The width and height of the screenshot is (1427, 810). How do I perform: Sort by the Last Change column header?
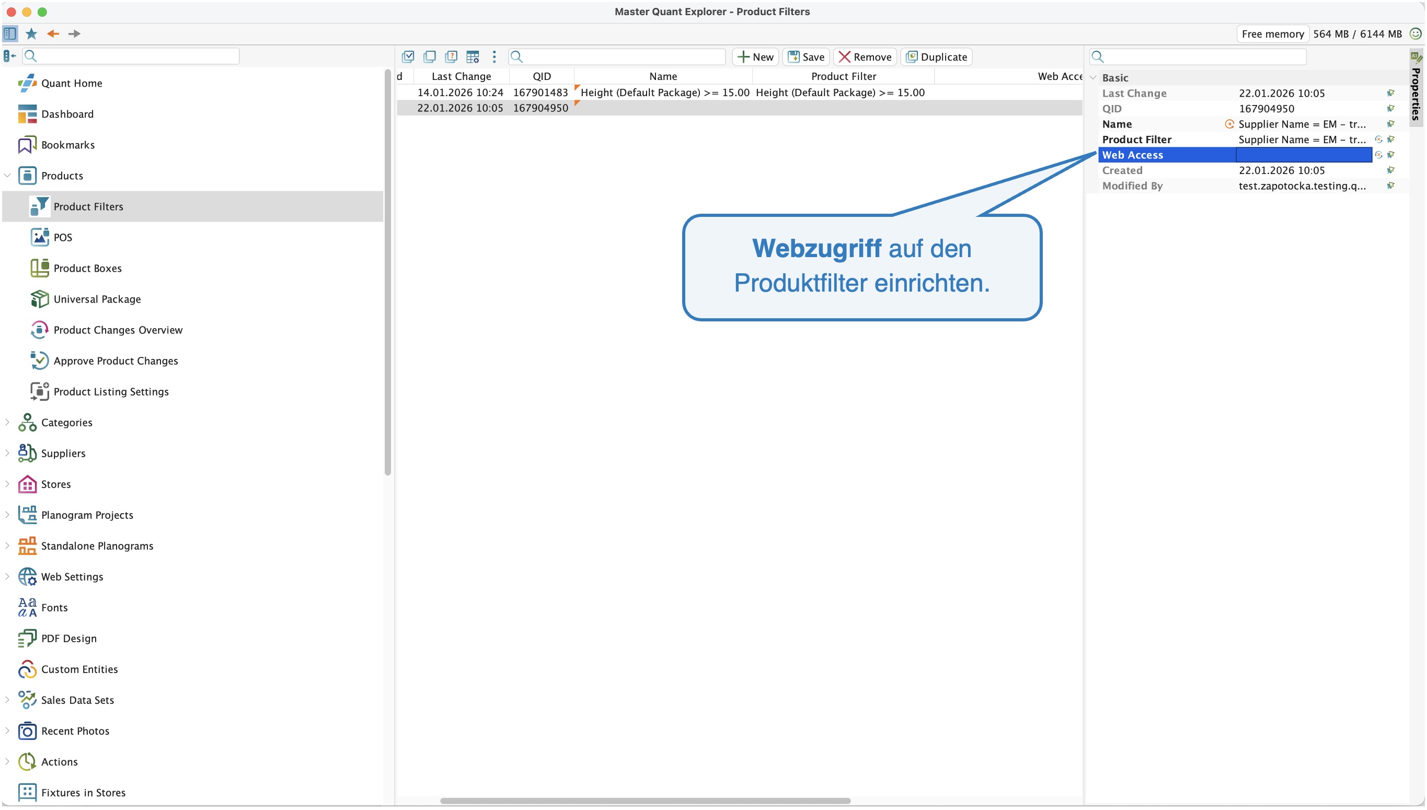pyautogui.click(x=461, y=76)
